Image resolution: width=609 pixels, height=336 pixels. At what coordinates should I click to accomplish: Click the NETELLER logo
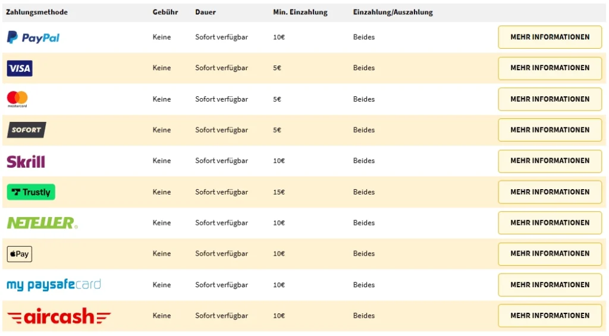coord(42,223)
